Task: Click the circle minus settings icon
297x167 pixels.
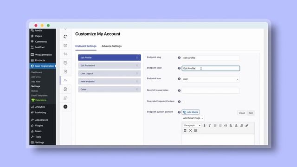Action: (65, 63)
